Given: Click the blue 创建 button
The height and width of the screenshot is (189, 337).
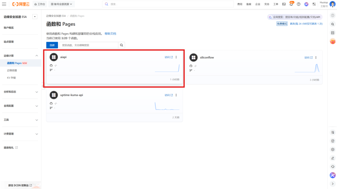Looking at the screenshot, I should tap(52, 45).
